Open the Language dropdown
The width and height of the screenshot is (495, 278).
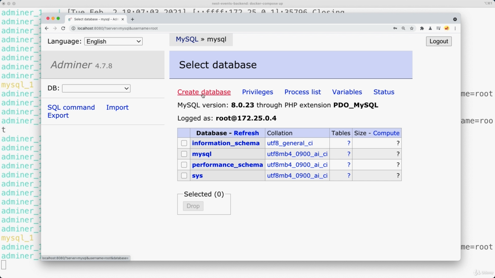pyautogui.click(x=113, y=41)
